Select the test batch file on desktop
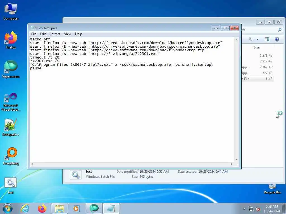Image resolution: width=286 pixels, height=214 pixels. click(11, 186)
